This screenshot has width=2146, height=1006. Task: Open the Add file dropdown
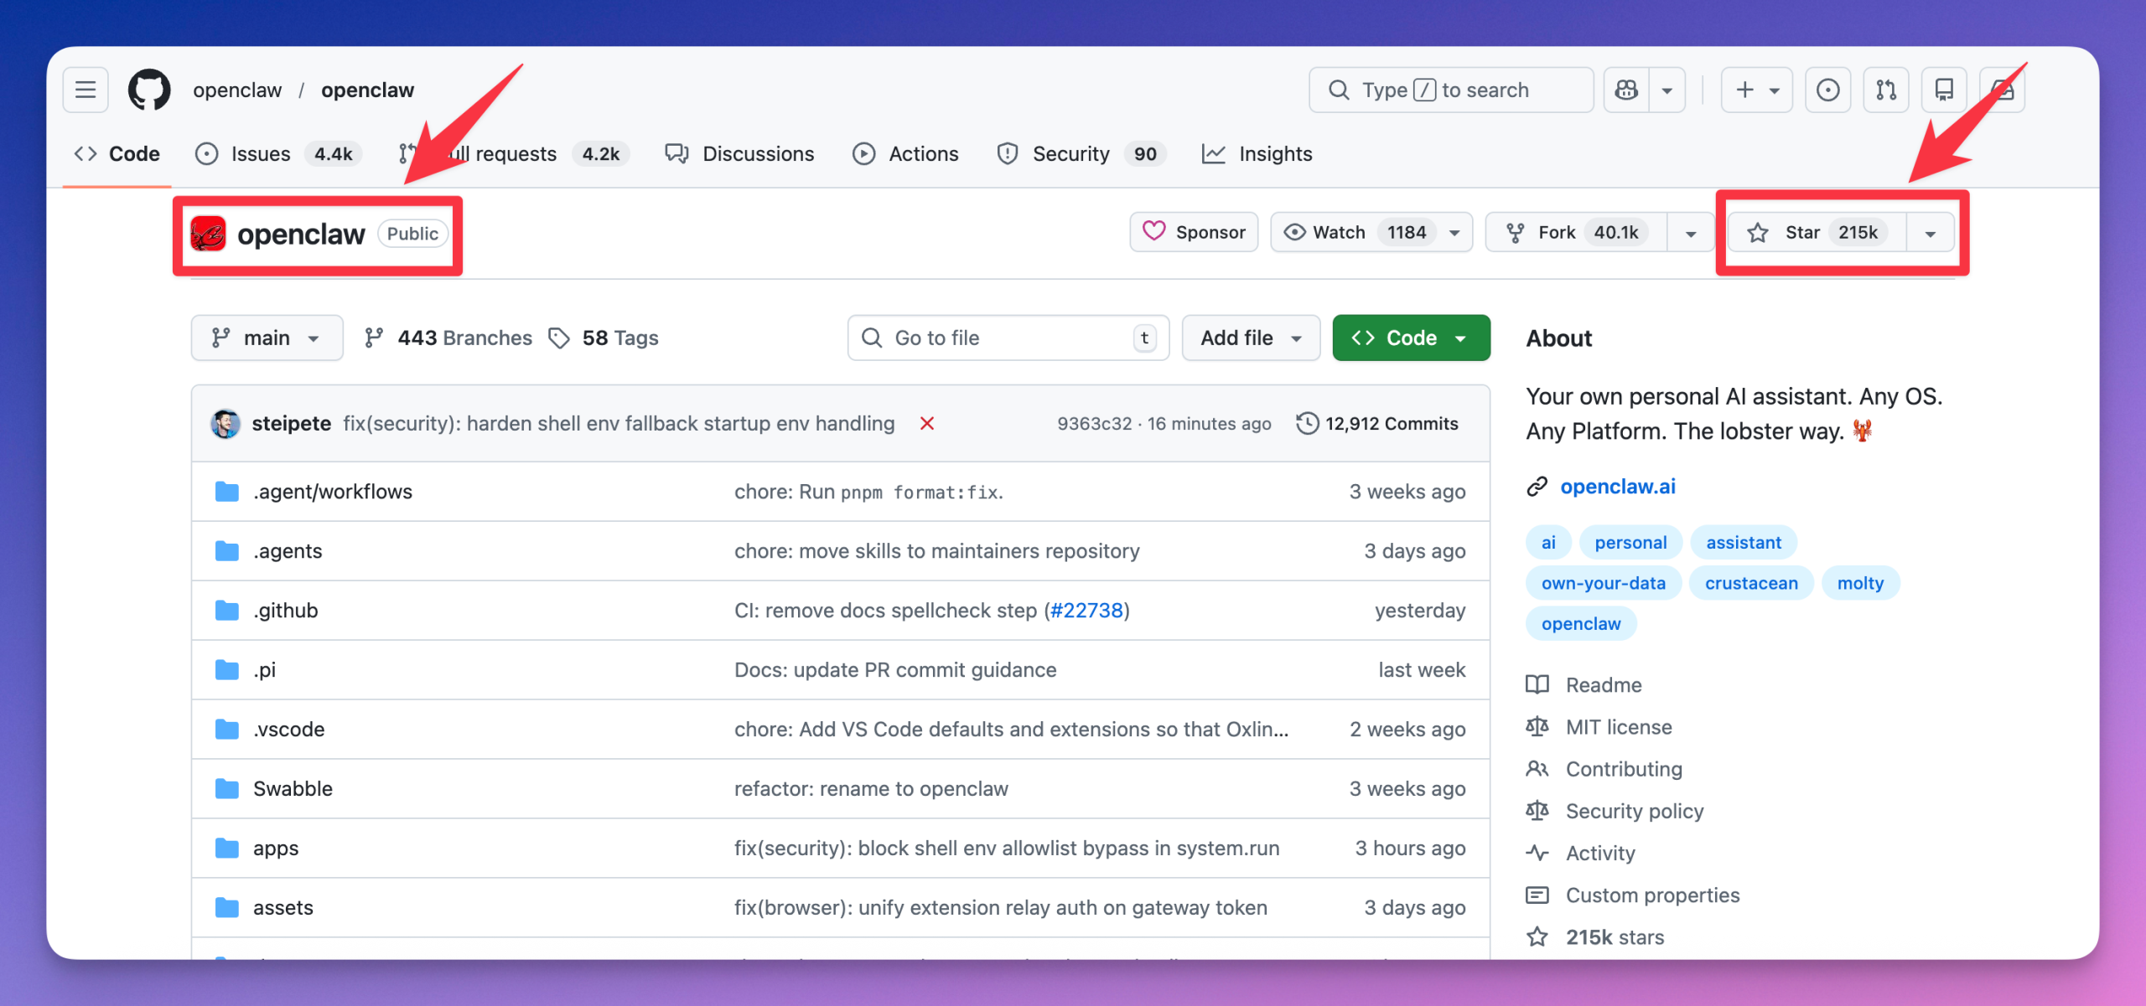(x=1250, y=338)
